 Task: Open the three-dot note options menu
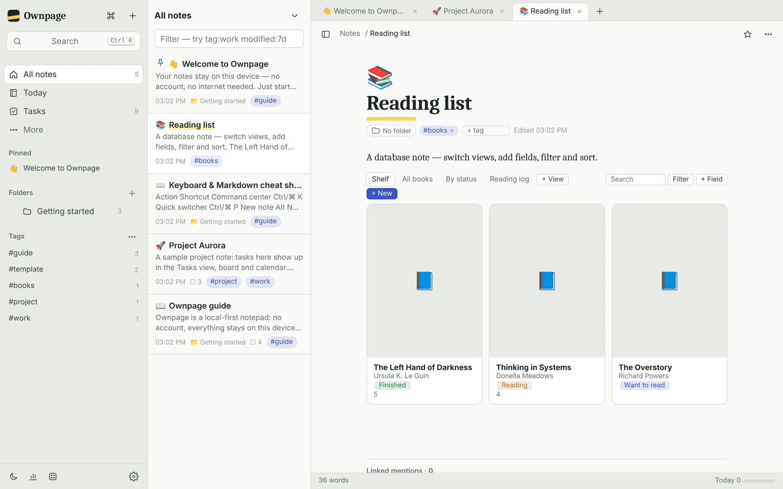pyautogui.click(x=768, y=34)
